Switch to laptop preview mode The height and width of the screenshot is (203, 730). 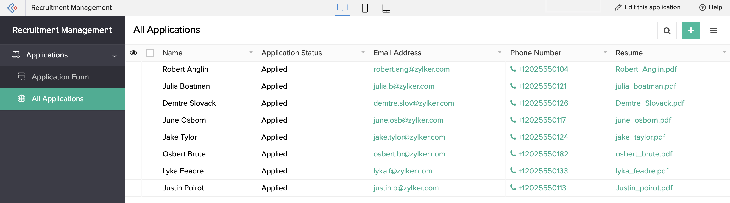tap(342, 8)
